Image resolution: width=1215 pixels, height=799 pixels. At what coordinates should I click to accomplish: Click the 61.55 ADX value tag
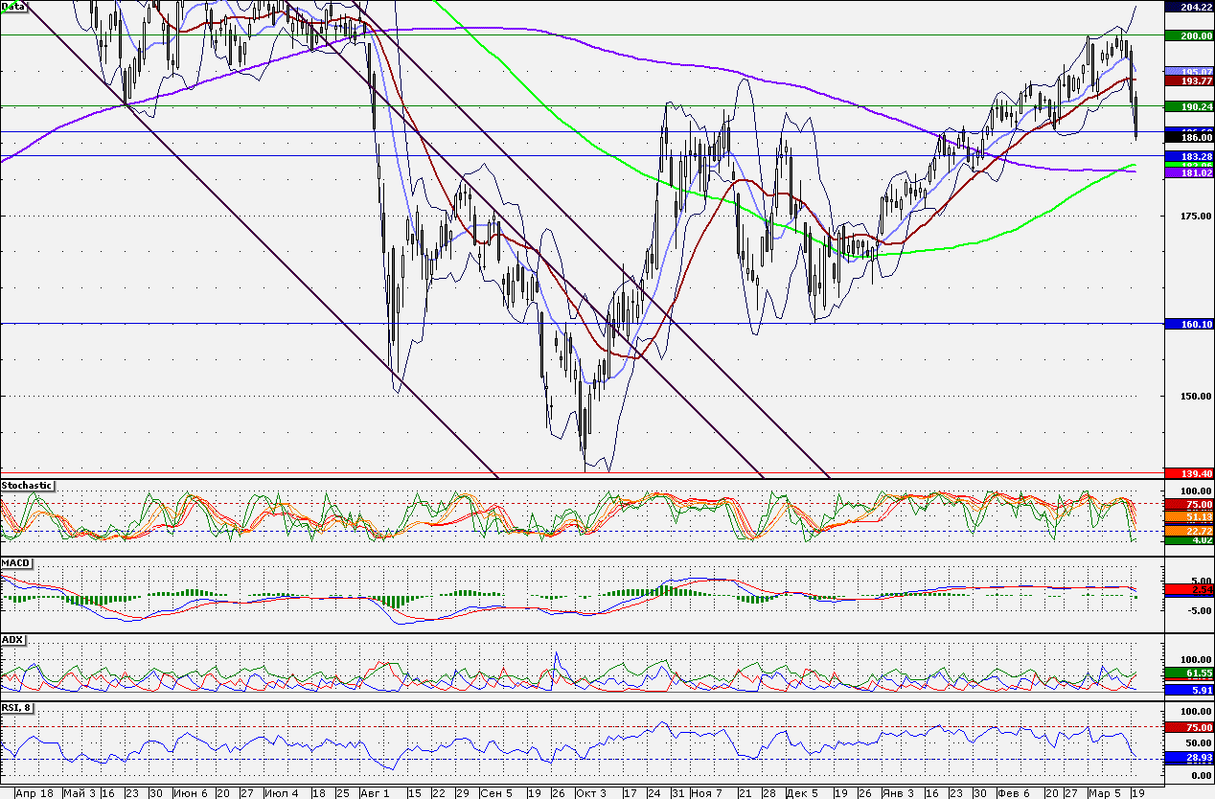point(1188,675)
